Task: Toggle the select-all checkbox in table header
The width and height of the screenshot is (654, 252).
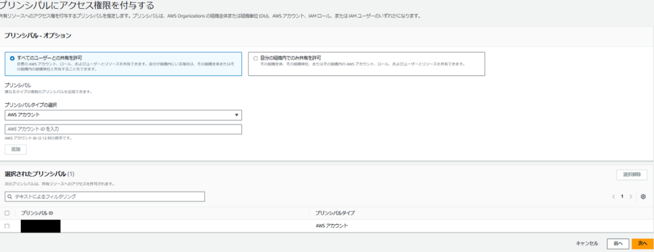Action: [7, 213]
